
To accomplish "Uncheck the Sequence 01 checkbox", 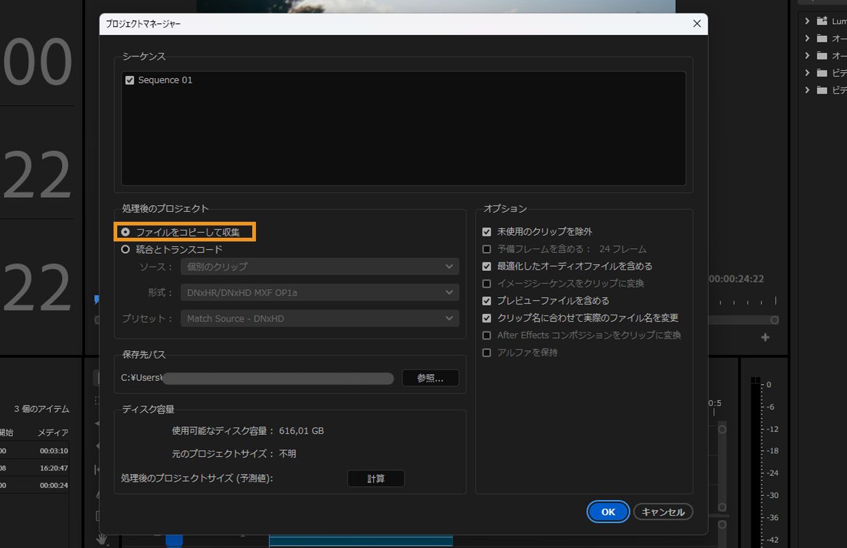I will pyautogui.click(x=130, y=79).
